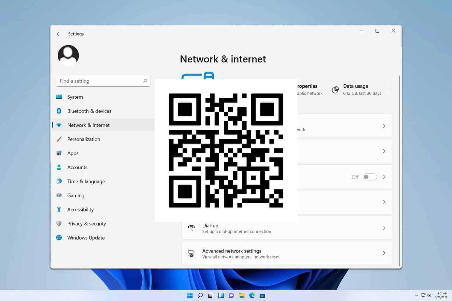
Task: Select the Bluetooth & devices icon
Action: pyautogui.click(x=59, y=111)
